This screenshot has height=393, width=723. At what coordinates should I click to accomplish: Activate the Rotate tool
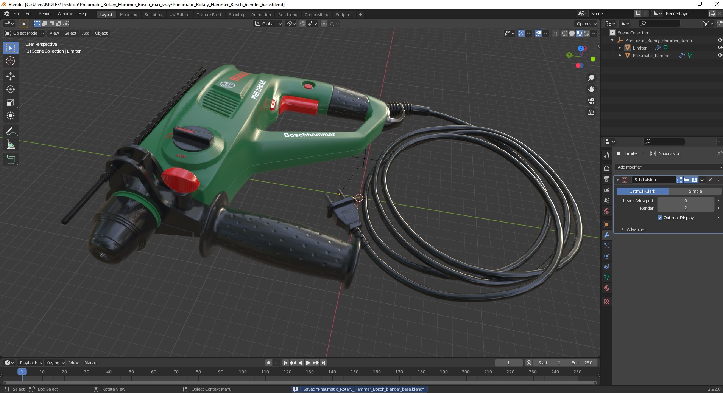click(x=11, y=89)
